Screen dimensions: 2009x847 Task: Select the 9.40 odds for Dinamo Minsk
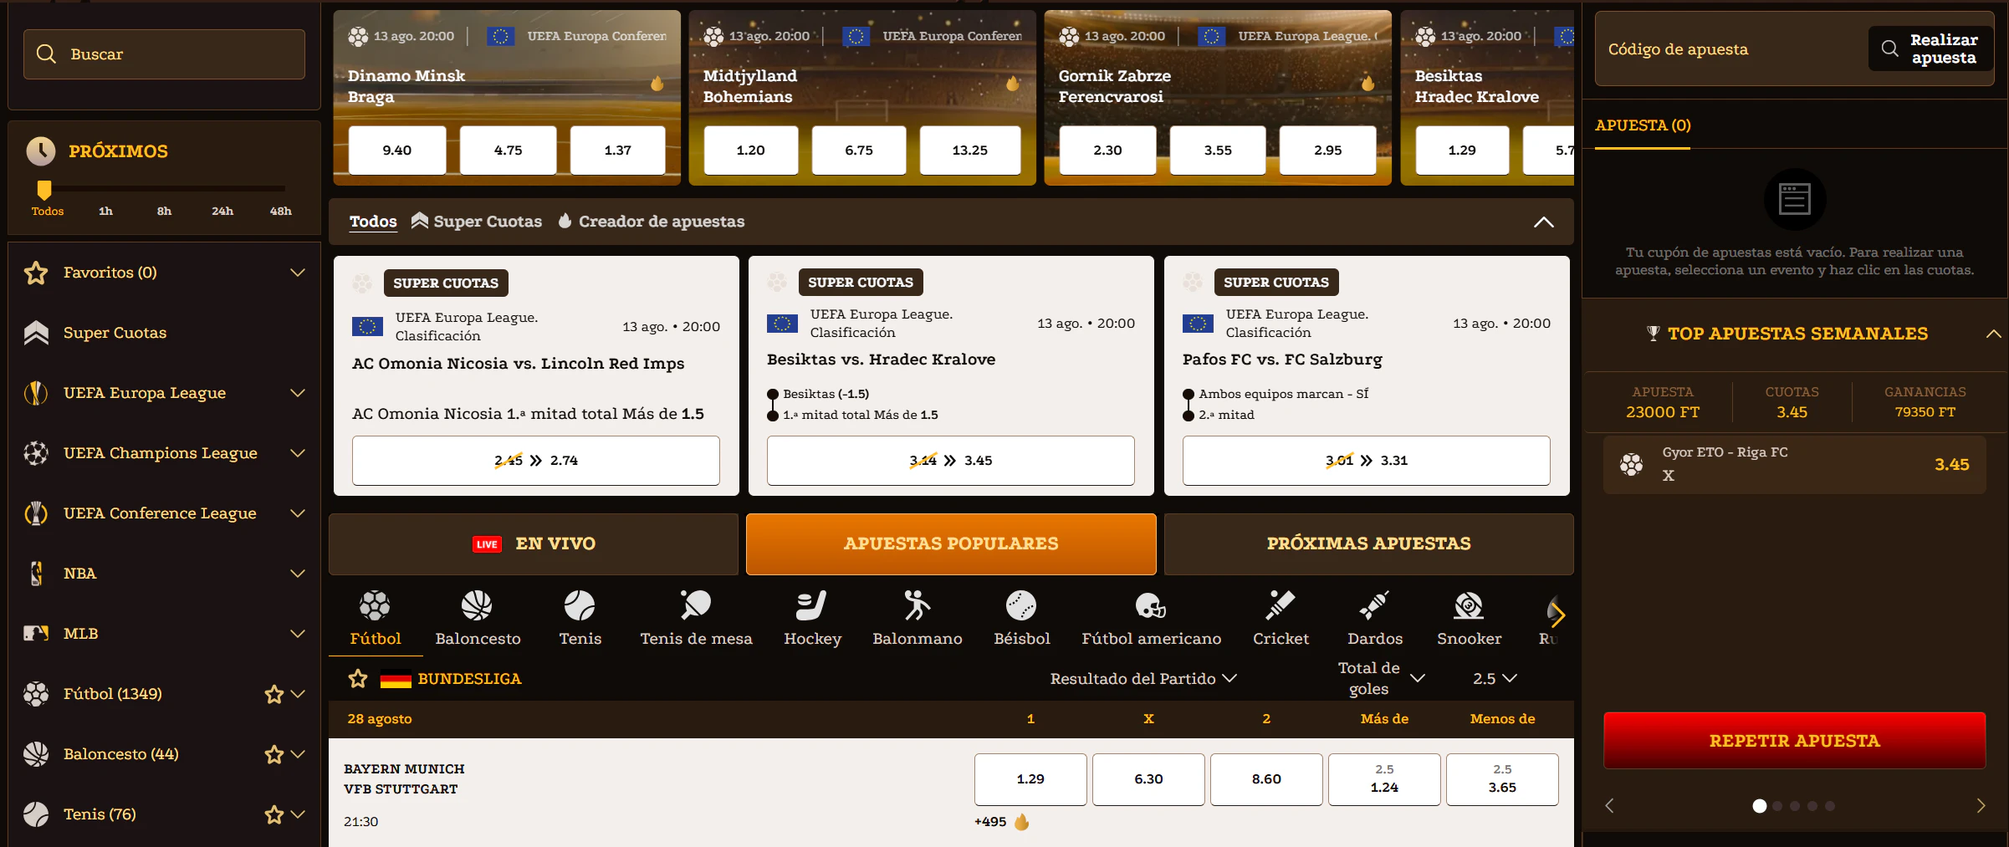pos(397,151)
